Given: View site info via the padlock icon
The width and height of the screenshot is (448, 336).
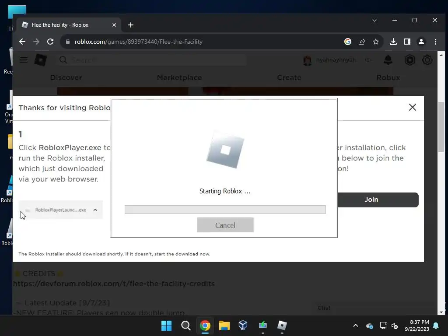Looking at the screenshot, I should (68, 42).
